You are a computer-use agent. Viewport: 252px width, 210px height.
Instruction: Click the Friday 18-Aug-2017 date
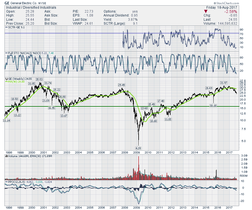coord(222,8)
